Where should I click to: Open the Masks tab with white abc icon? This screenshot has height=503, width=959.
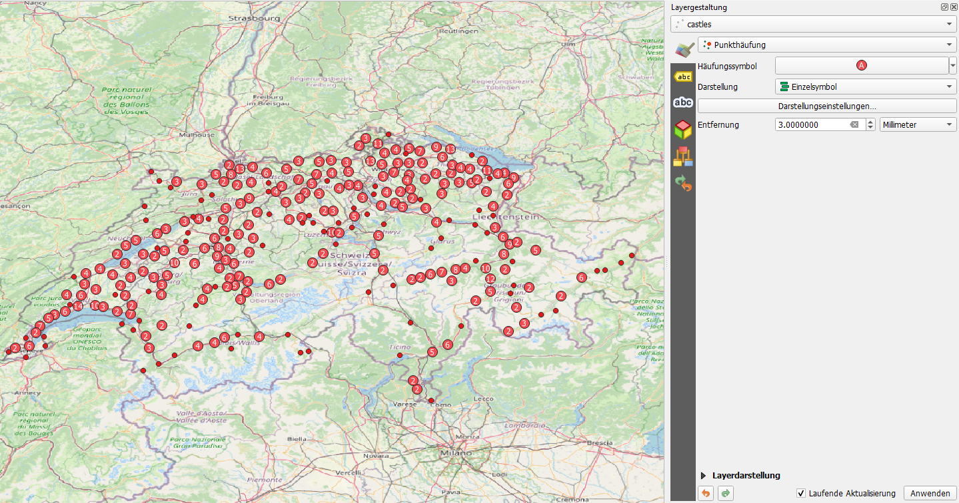click(x=683, y=102)
